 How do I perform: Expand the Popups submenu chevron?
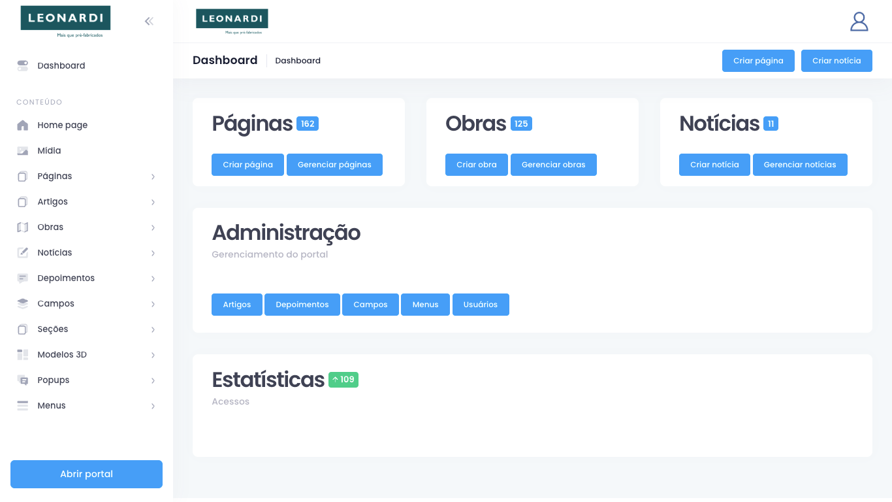coord(153,380)
